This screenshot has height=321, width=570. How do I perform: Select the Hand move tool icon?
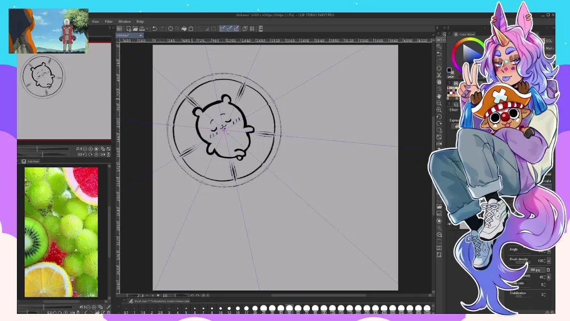[439, 96]
